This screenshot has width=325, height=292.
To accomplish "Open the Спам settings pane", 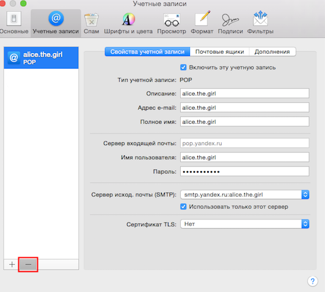I will coord(92,23).
